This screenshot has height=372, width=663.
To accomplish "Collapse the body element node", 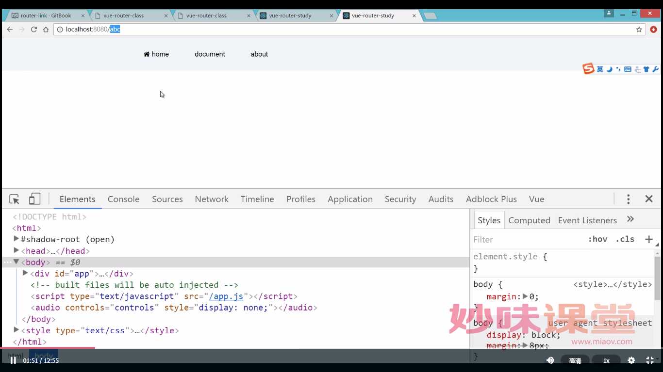I will click(16, 262).
